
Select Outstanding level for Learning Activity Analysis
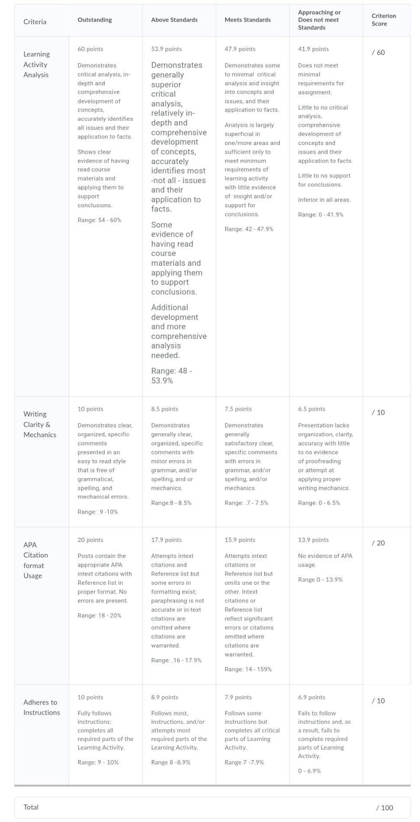[x=106, y=216]
